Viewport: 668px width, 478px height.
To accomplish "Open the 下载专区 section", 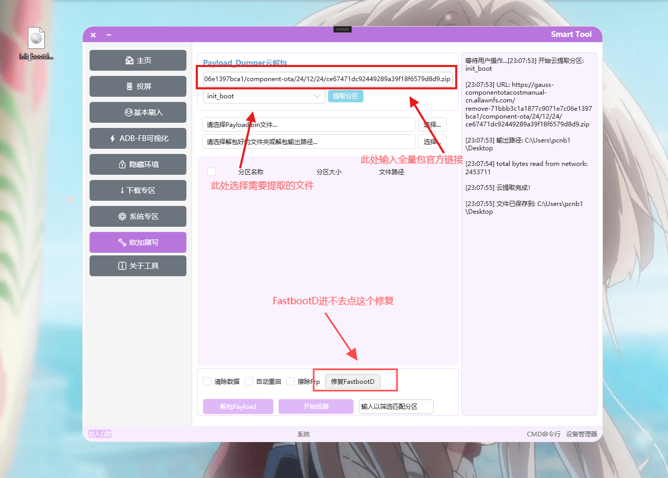I will click(x=138, y=190).
